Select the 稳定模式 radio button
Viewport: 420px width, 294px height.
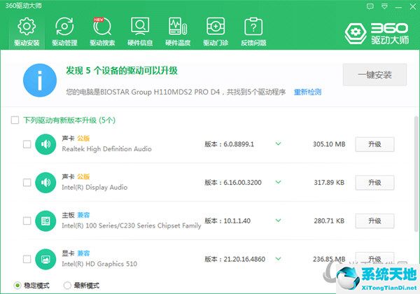click(17, 286)
